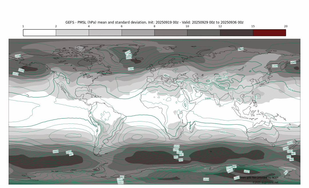This screenshot has width=309, height=188.
Task: Click the 1008 contour label near Alaska
Action: click(x=18, y=56)
